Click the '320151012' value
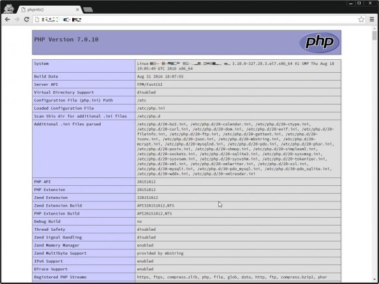 148,198
